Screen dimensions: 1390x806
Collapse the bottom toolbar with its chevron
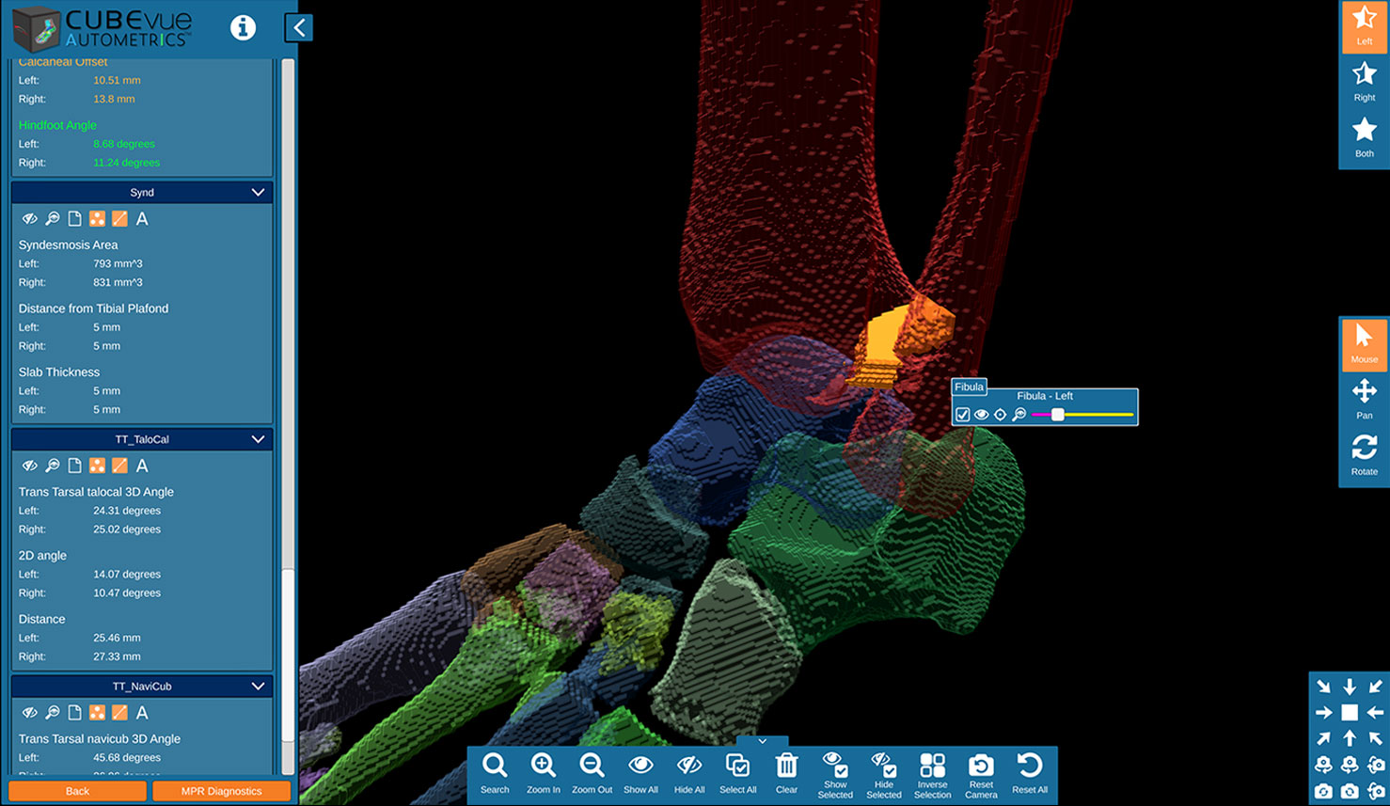coord(763,741)
